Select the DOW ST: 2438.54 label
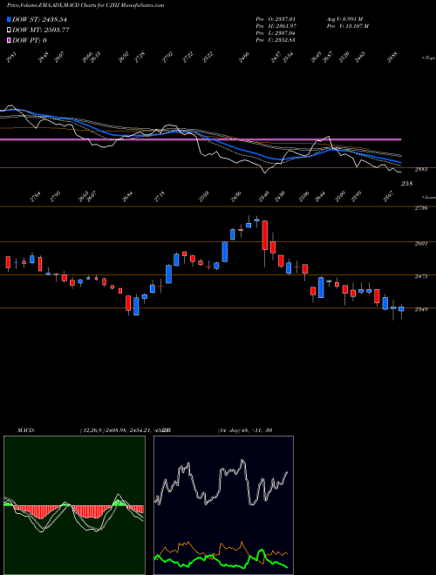This screenshot has height=575, width=436. point(39,19)
